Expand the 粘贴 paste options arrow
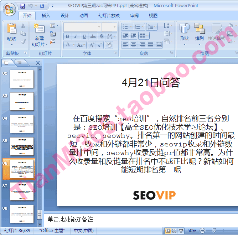Screen dimensions: 238x235 coord(11,45)
